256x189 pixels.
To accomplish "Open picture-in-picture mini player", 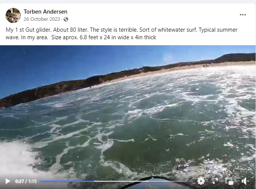I will (229, 181).
